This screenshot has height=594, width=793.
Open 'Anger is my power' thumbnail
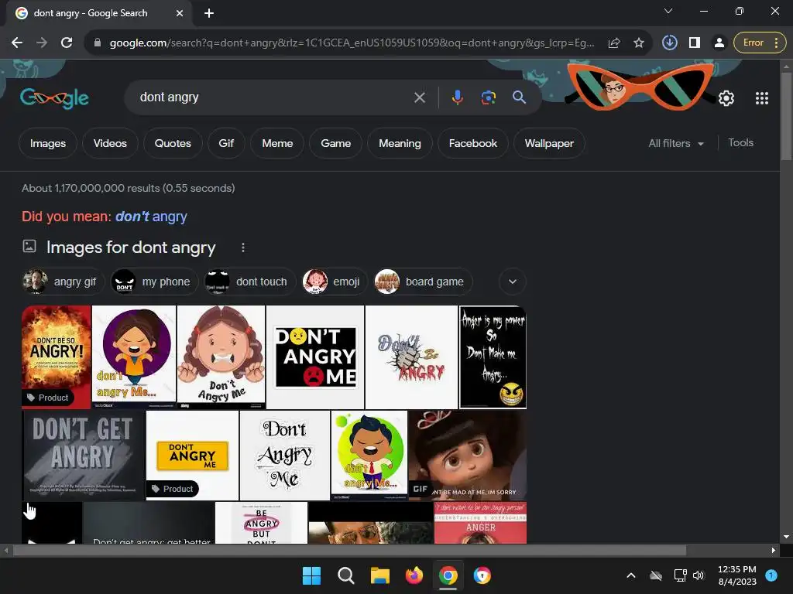(493, 357)
